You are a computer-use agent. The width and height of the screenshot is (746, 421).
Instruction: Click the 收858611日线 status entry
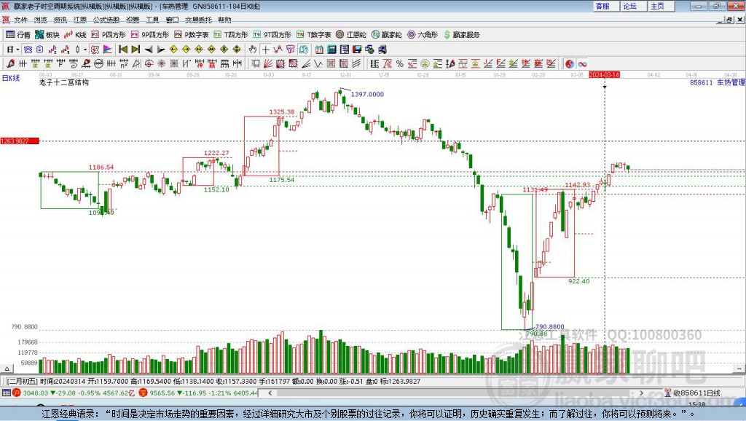pos(693,393)
